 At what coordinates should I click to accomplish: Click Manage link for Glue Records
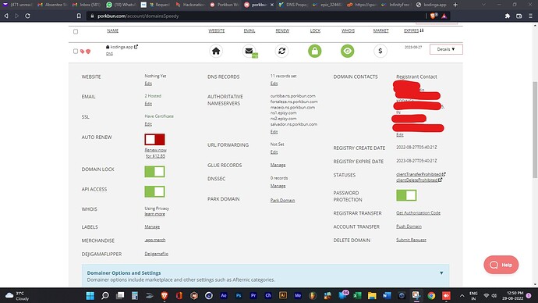(278, 165)
